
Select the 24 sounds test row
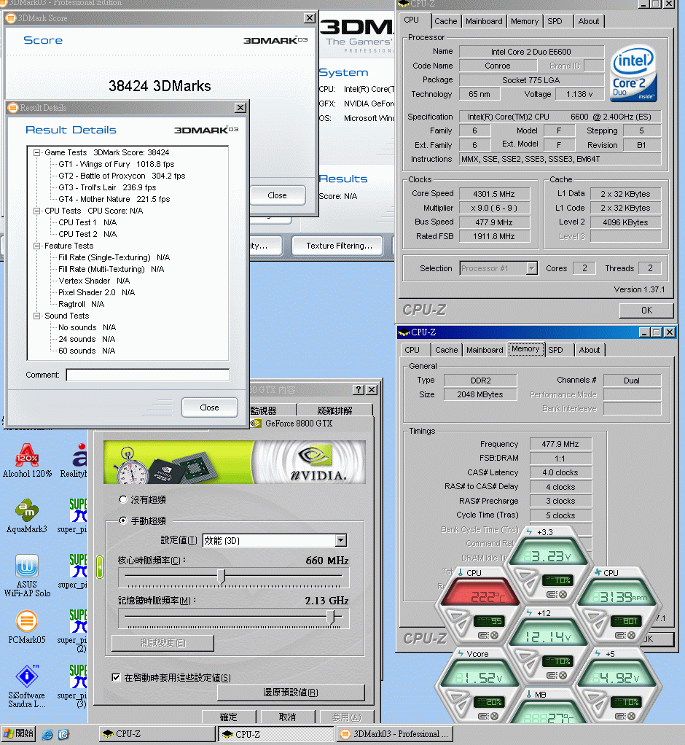pyautogui.click(x=87, y=339)
